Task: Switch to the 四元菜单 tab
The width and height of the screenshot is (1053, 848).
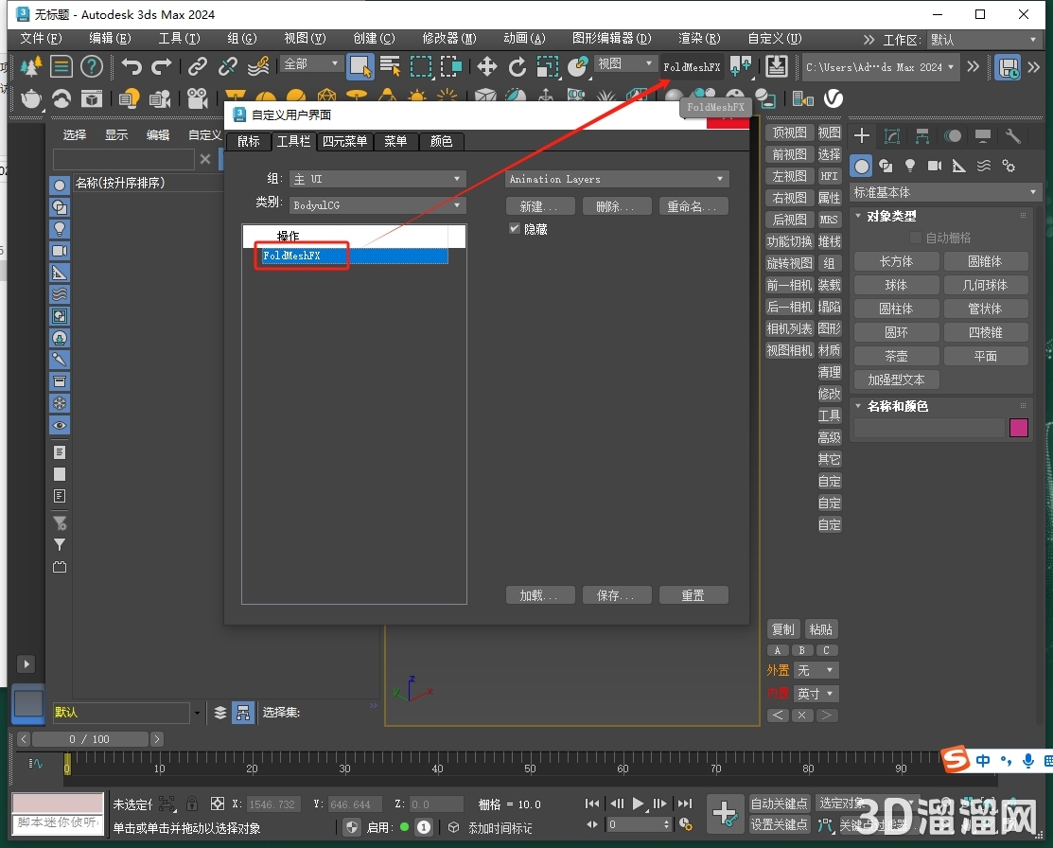Action: pos(344,141)
